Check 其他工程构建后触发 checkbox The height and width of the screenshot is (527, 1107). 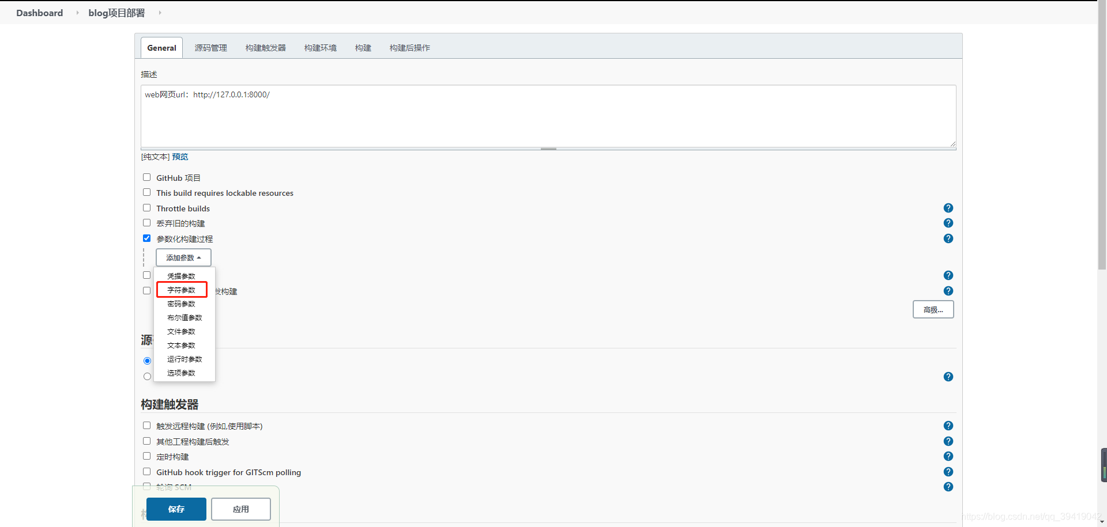(146, 441)
